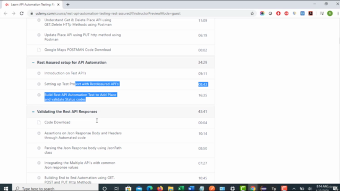Click play circle beside Introduction on Test API's
This screenshot has width=340, height=191.
pyautogui.click(x=39, y=73)
